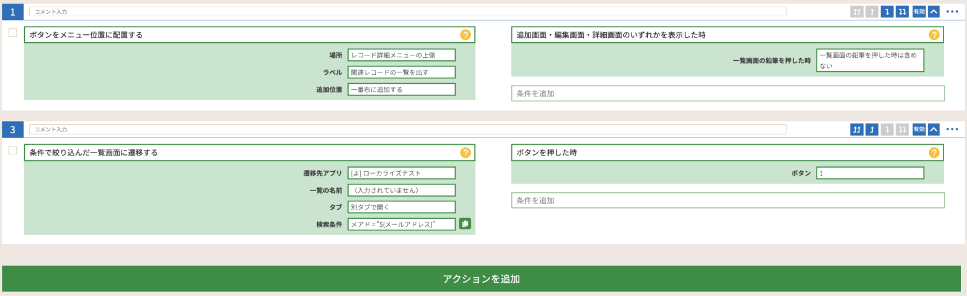Screen dimensions: 967x296
Task: Toggle 有効 status on action 1
Action: (919, 11)
